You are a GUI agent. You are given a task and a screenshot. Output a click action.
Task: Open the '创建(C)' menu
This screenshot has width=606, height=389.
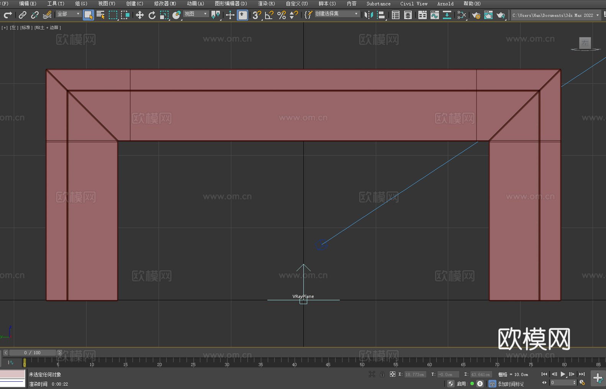point(134,3)
